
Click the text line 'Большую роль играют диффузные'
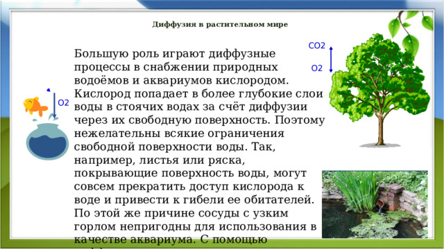point(175,54)
